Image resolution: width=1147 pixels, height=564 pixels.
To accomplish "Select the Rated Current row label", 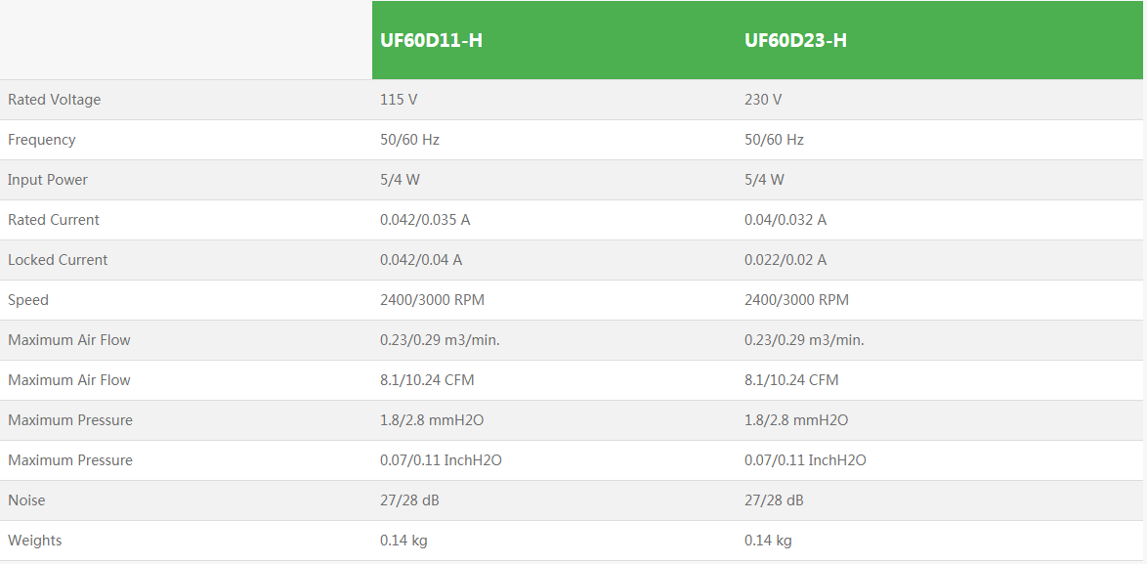I will (x=54, y=220).
